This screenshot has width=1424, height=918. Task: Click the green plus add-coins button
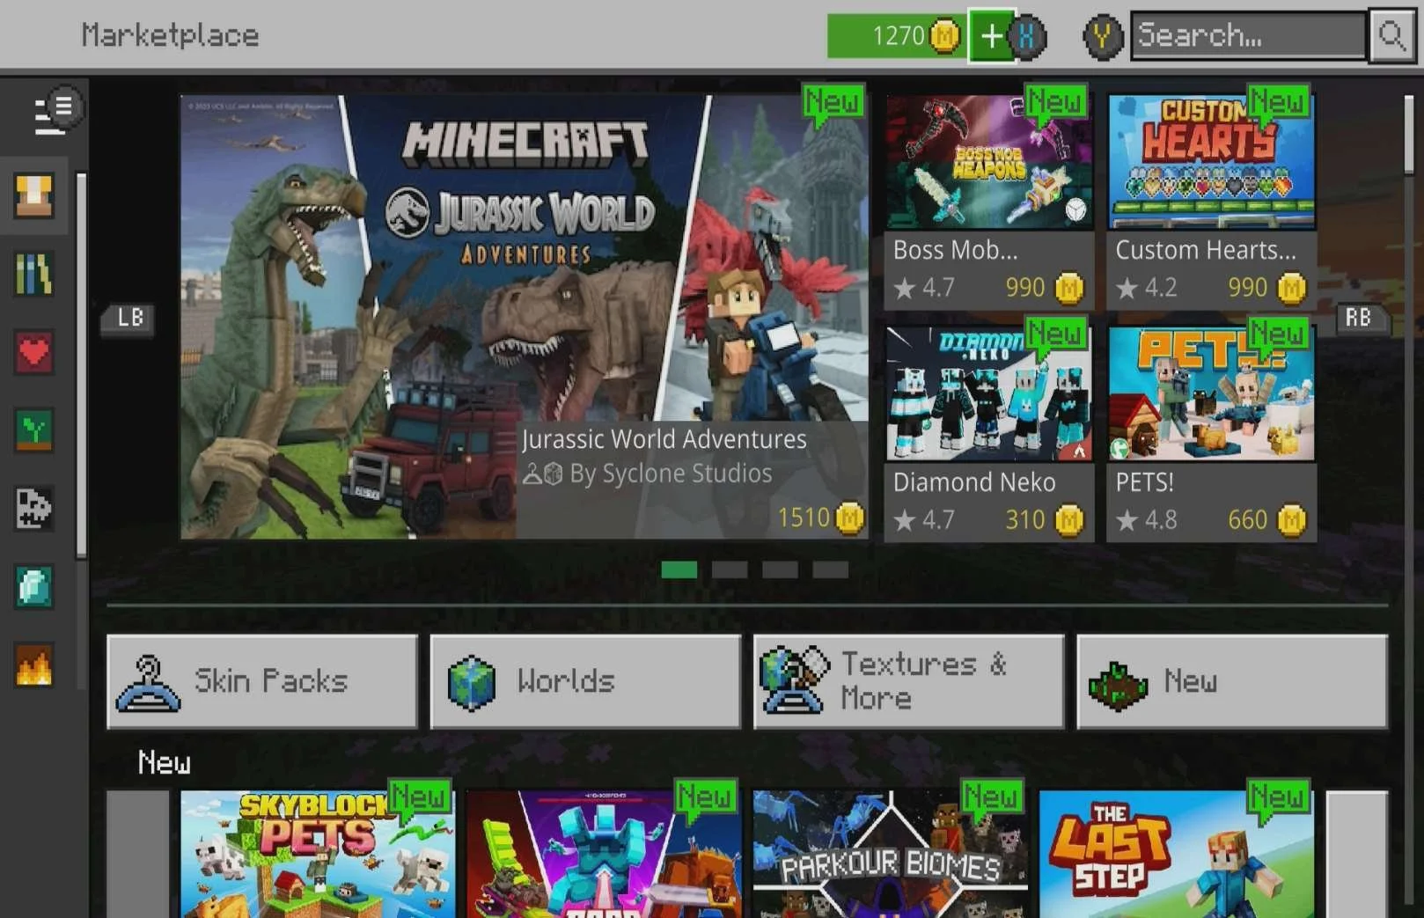pyautogui.click(x=991, y=36)
